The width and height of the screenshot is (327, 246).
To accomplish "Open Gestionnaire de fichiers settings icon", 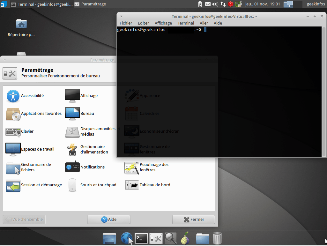I will (13, 168).
